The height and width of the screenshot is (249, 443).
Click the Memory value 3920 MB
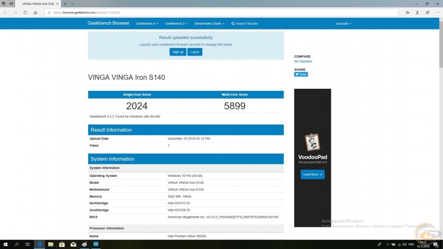click(x=179, y=197)
